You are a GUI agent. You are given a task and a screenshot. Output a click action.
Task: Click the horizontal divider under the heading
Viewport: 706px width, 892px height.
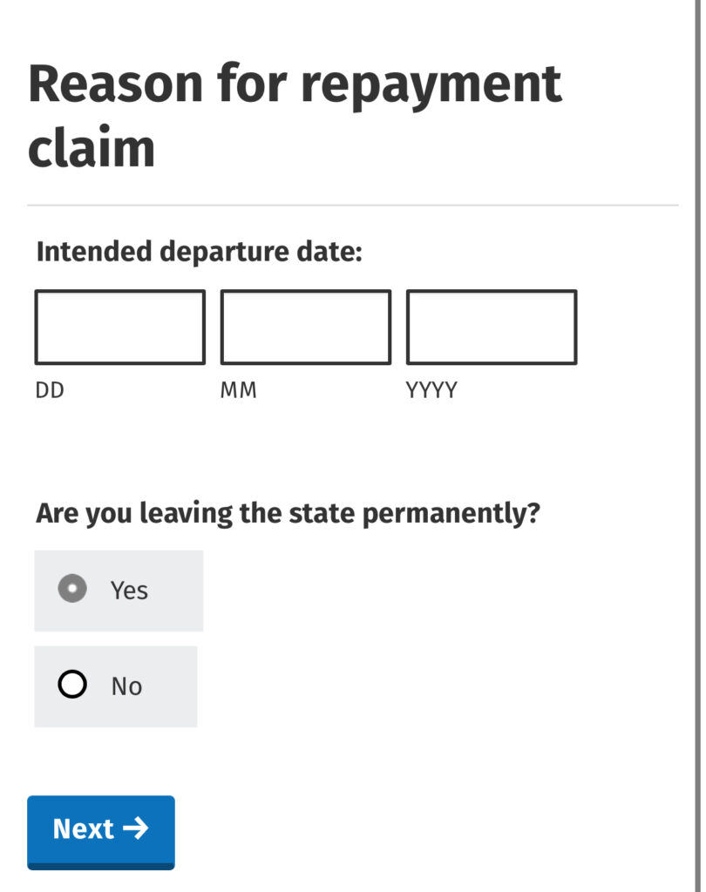[x=353, y=205]
